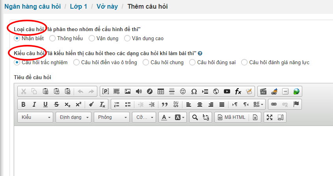
Task: Click the Paste icon in toolbar
Action: click(x=45, y=91)
